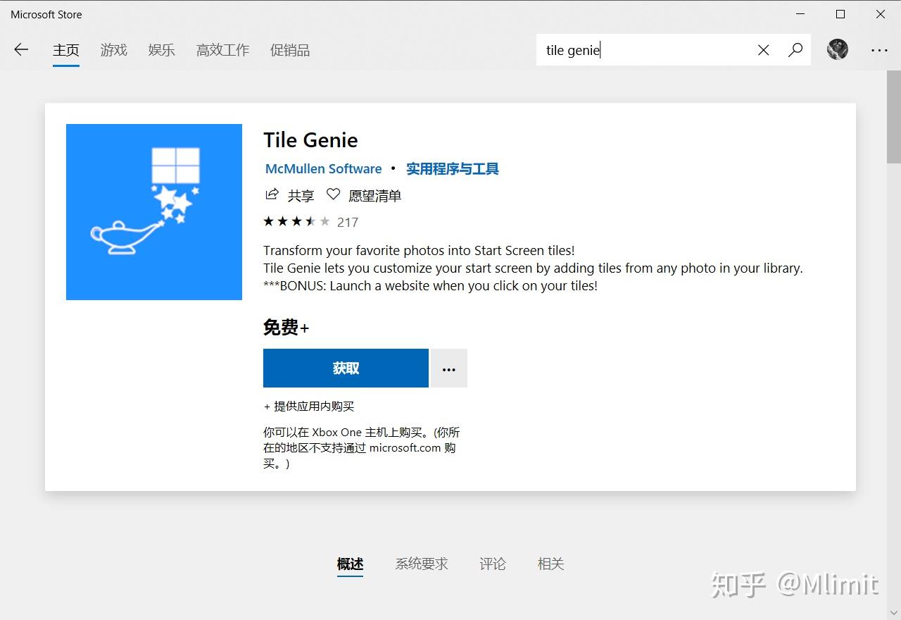Click the scrollbar down arrow

point(893,612)
